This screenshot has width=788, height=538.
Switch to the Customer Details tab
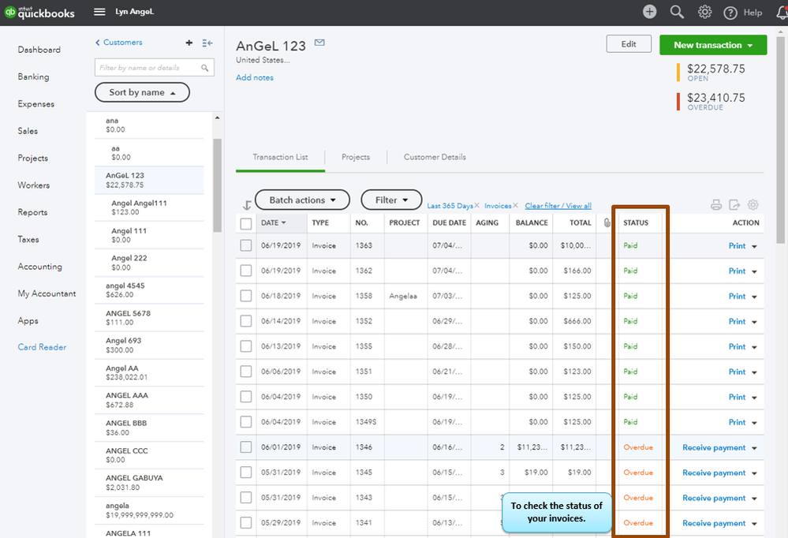435,157
